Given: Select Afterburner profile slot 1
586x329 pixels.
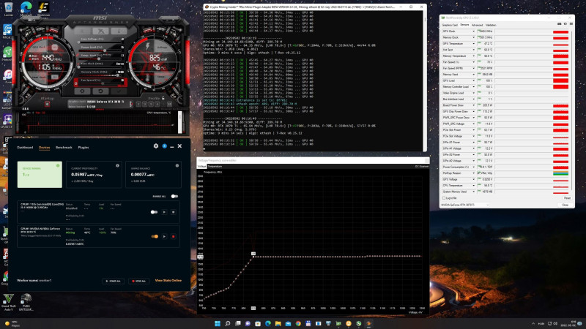Looking at the screenshot, I should click(138, 104).
